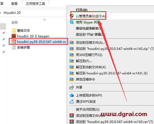
Task: Open the 应用程序工具 ribbon tab
Action: (x=35, y=4)
